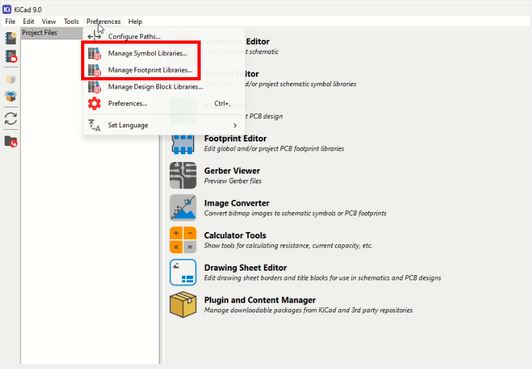Open the View menu

pos(49,21)
